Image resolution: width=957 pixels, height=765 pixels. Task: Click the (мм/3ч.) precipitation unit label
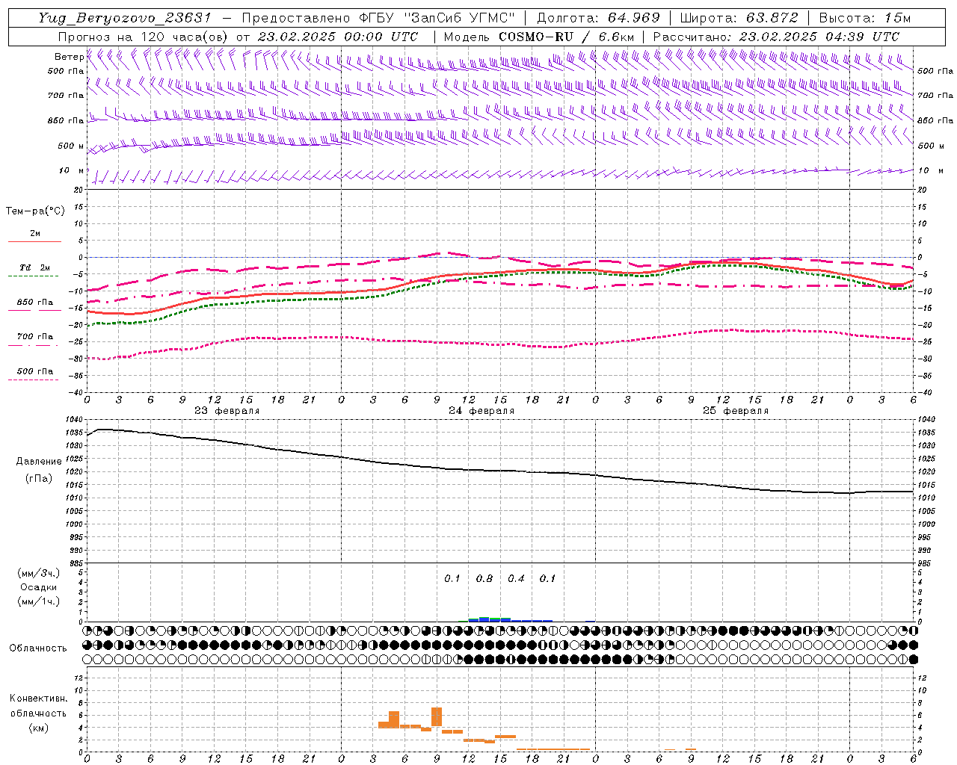point(39,573)
